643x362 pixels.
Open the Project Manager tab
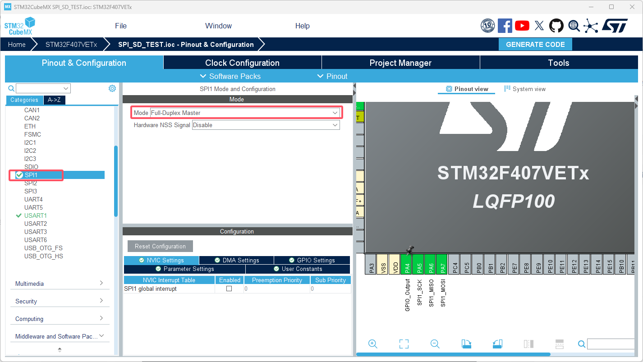(x=400, y=63)
